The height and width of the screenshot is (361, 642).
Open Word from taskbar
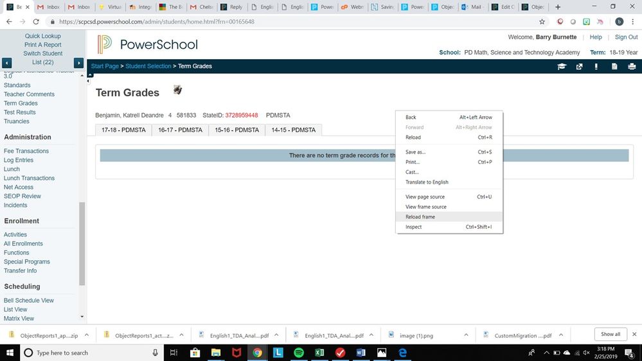[361, 353]
